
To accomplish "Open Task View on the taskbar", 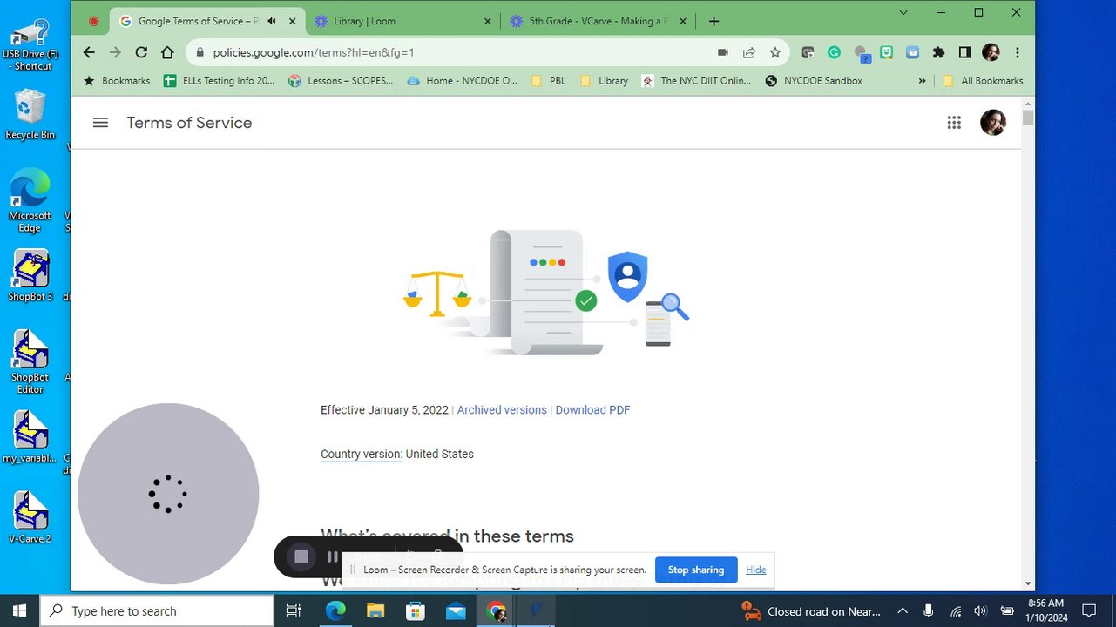I will [x=294, y=610].
